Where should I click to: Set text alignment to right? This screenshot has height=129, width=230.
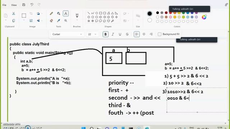coord(151,34)
